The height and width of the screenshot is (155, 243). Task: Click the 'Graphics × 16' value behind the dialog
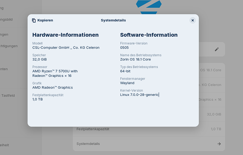(210, 99)
